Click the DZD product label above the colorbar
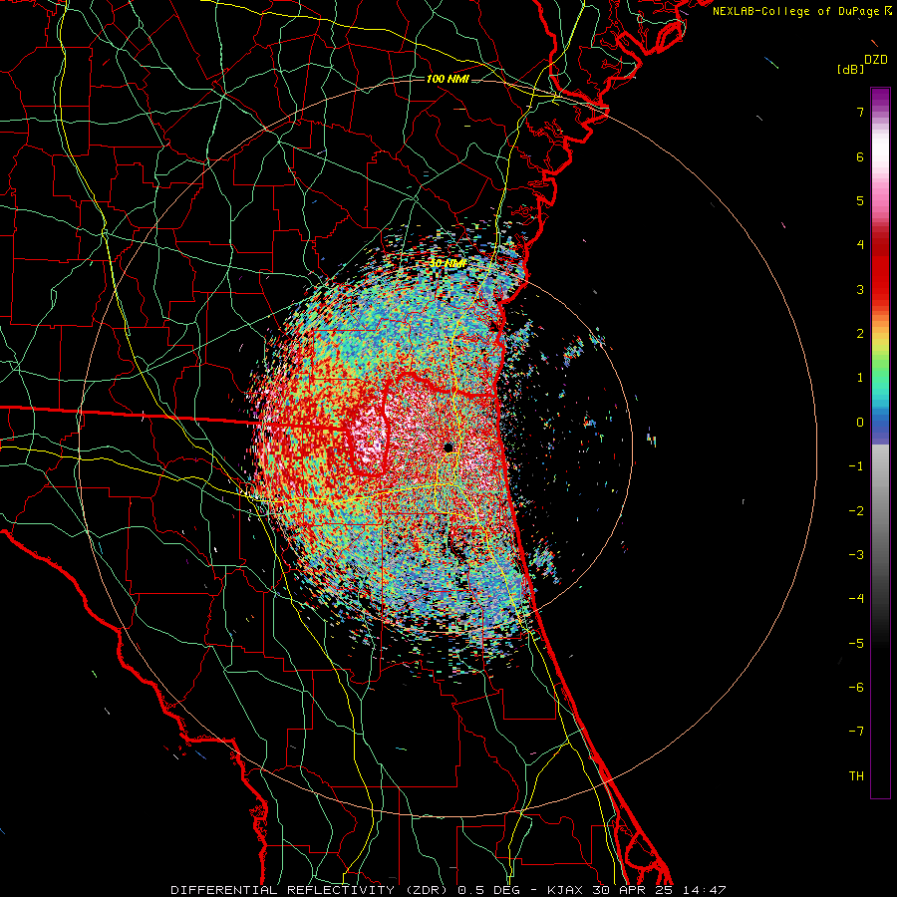The width and height of the screenshot is (897, 897). [x=876, y=60]
